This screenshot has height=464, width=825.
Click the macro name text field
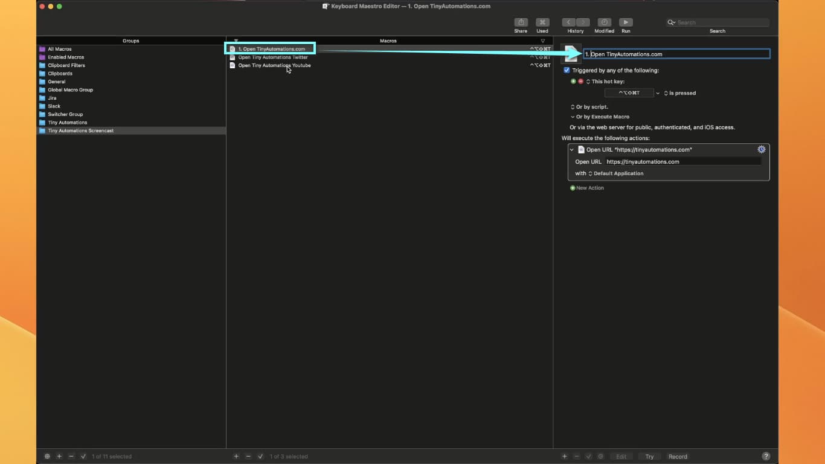pos(676,54)
